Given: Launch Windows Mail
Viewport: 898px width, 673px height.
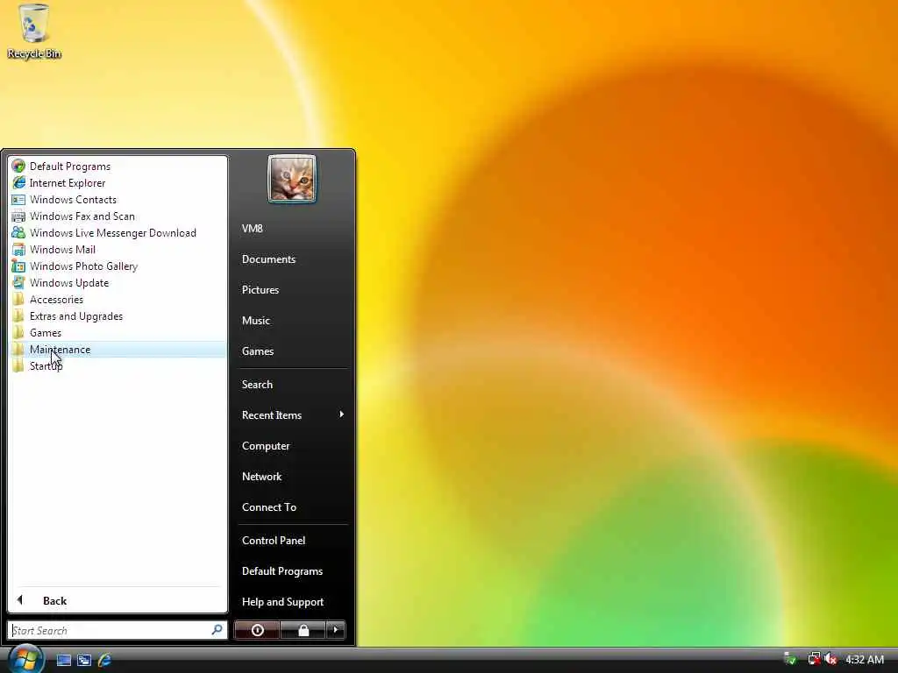Looking at the screenshot, I should tap(118, 249).
